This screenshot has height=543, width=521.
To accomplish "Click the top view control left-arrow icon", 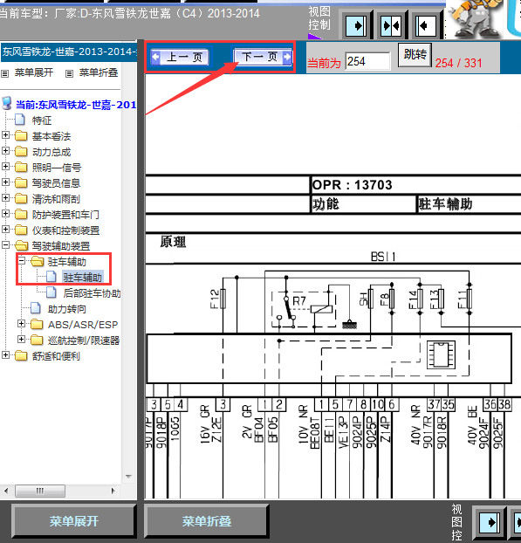I will [425, 25].
